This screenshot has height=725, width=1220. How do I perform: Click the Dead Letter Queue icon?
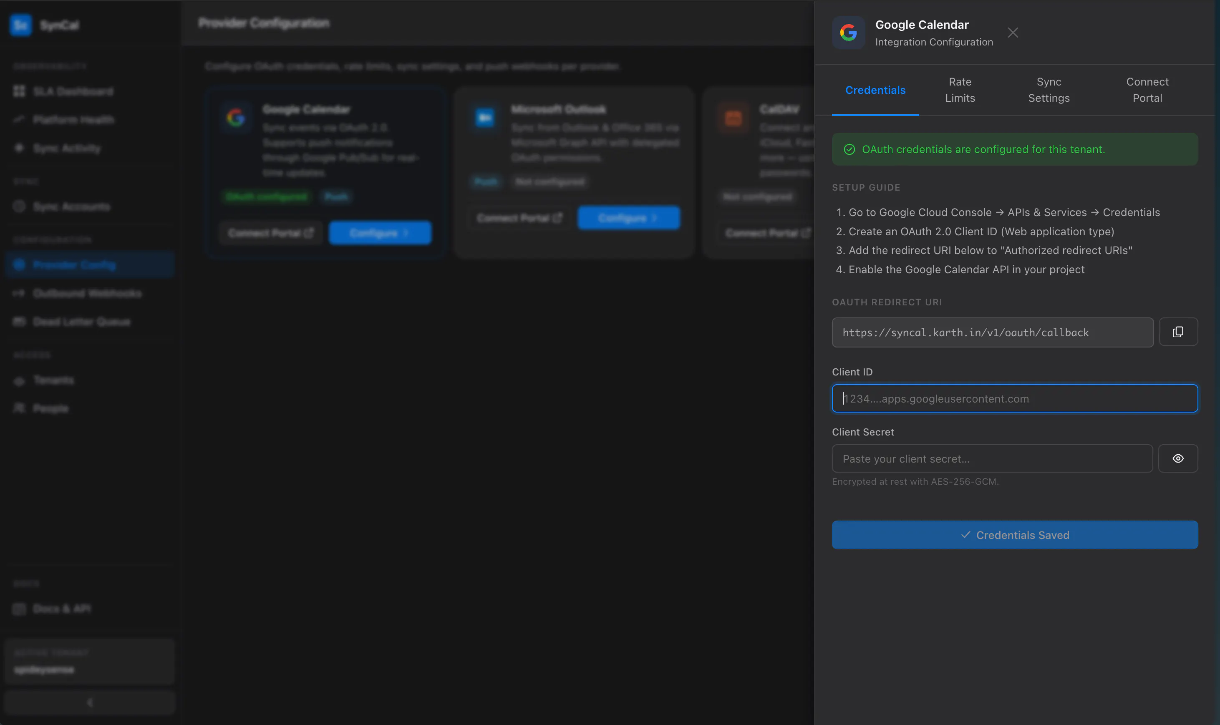pos(19,322)
